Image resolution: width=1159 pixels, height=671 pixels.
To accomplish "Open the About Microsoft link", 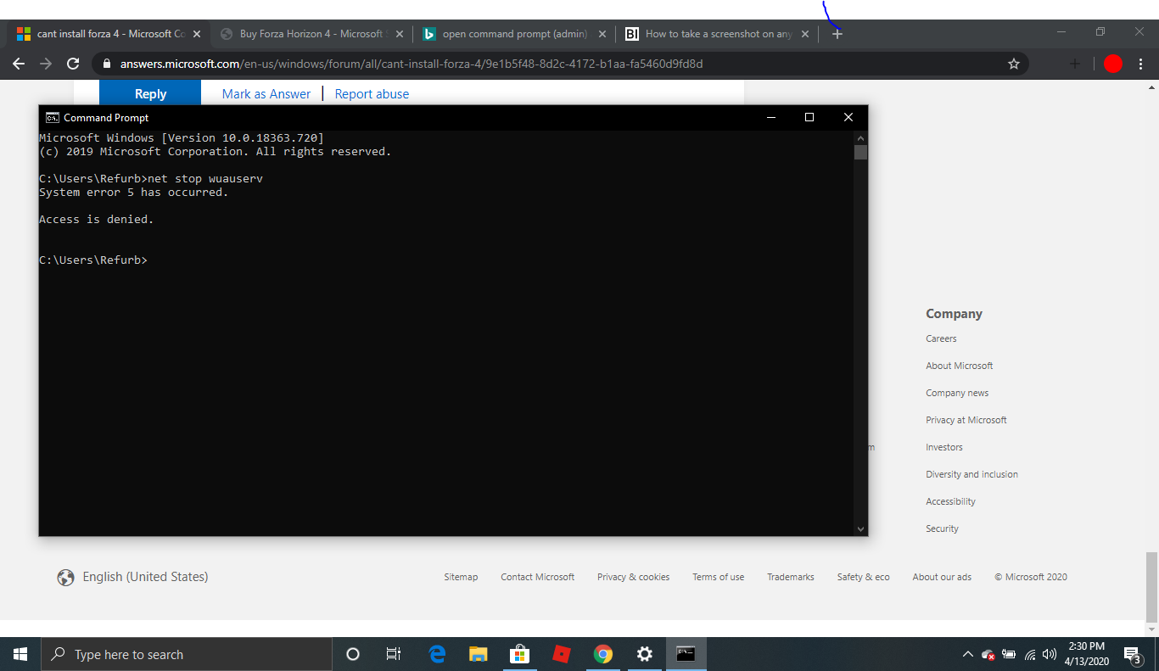I will [x=959, y=366].
